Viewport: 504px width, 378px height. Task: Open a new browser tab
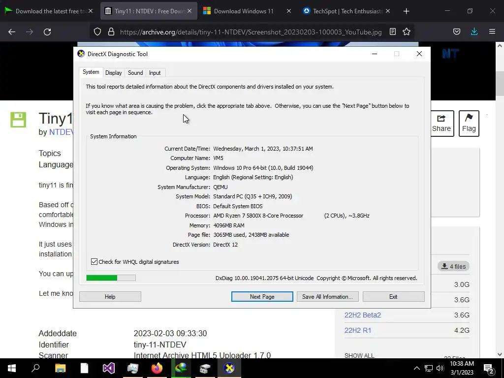[406, 11]
